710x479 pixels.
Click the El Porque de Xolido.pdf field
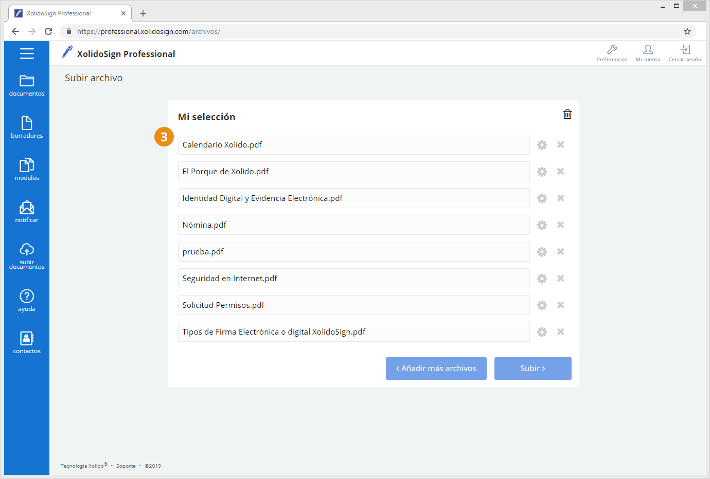[354, 171]
